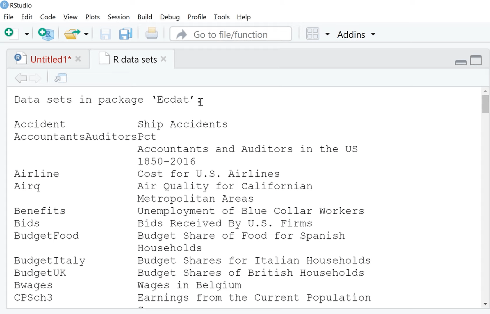This screenshot has height=314, width=490.
Task: Click the Create a Project icon
Action: (46, 34)
